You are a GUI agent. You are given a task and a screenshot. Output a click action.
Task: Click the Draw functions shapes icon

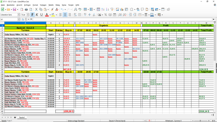coord(168,9)
